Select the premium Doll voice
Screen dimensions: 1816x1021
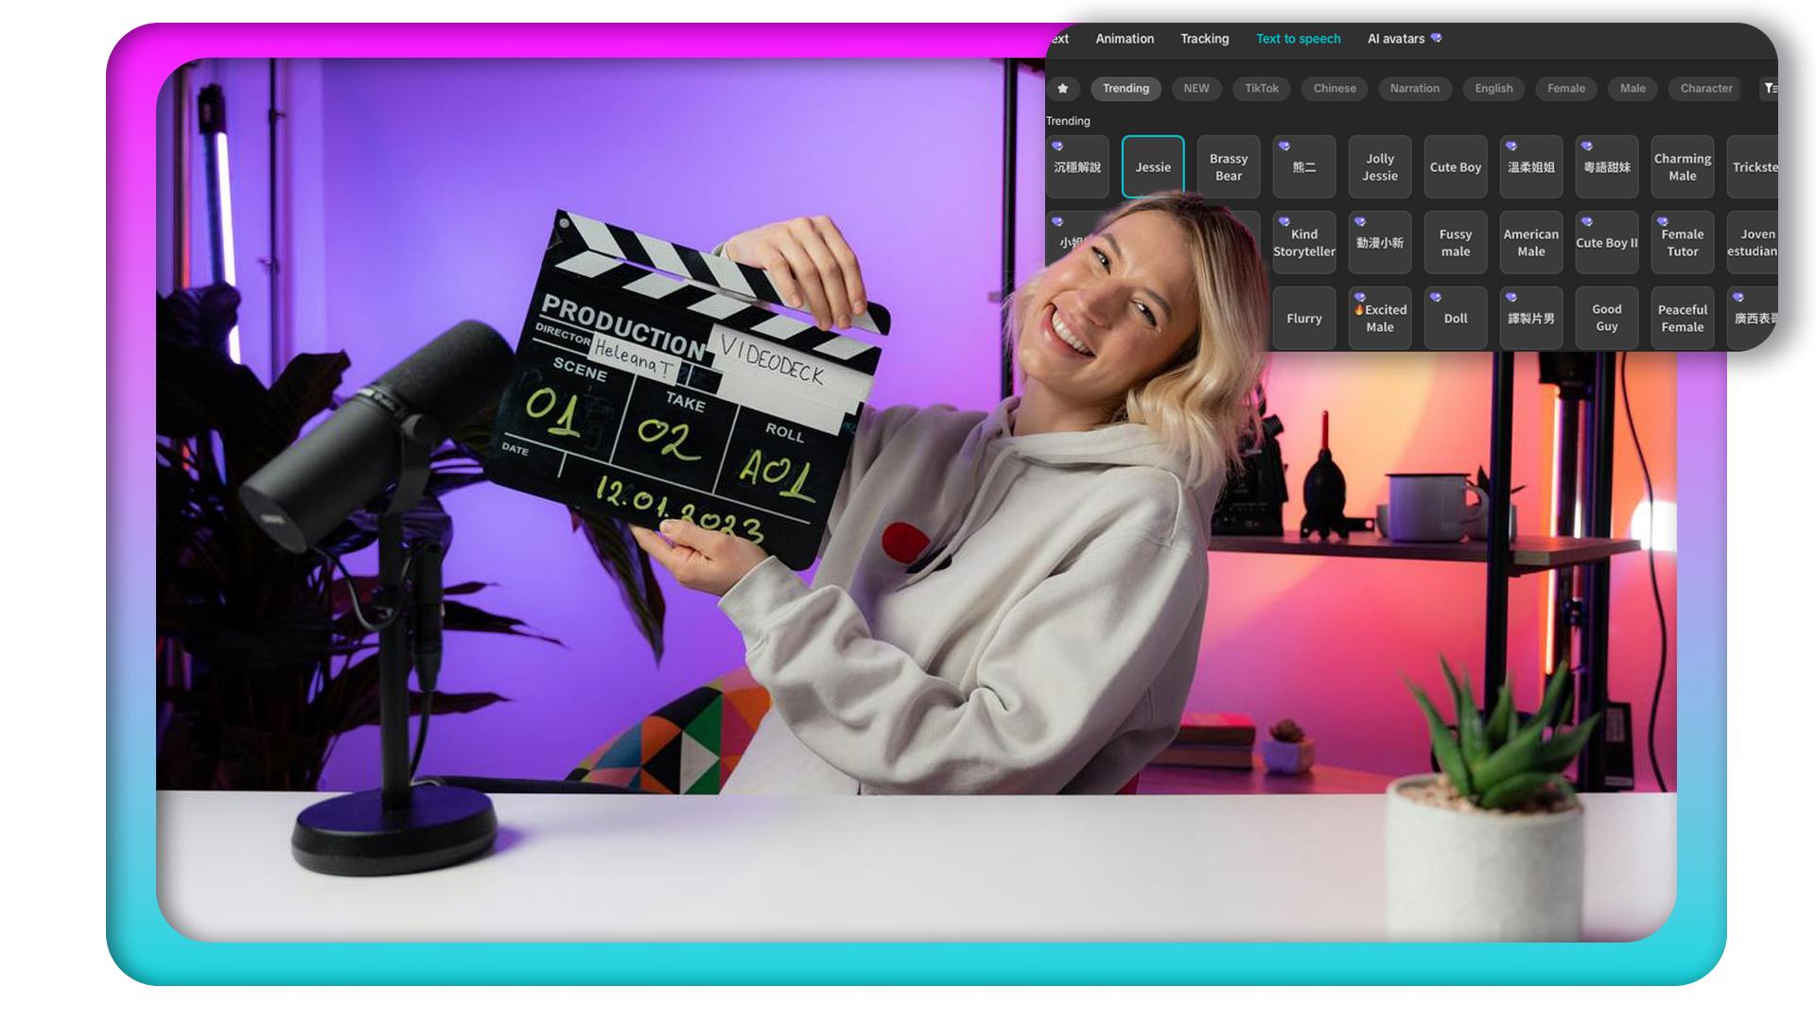[1456, 319]
